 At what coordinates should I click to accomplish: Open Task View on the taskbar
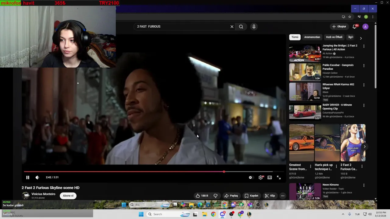pos(195,214)
